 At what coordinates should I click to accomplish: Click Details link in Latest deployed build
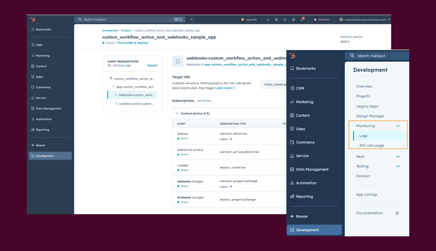coord(152,65)
